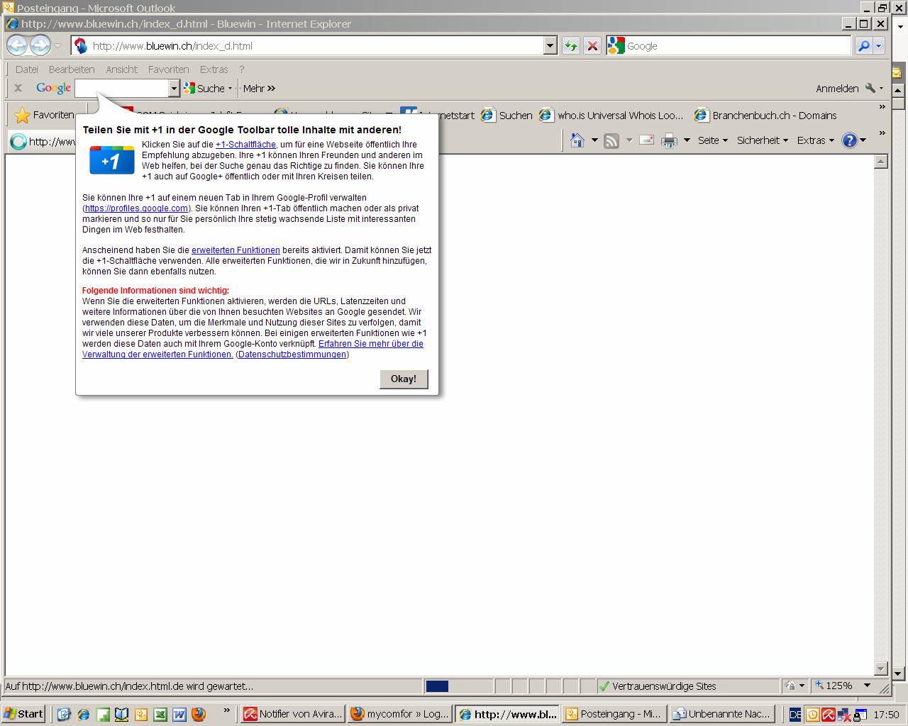Click the Favoriten star button
Screen dimensions: 908x726
coord(44,115)
